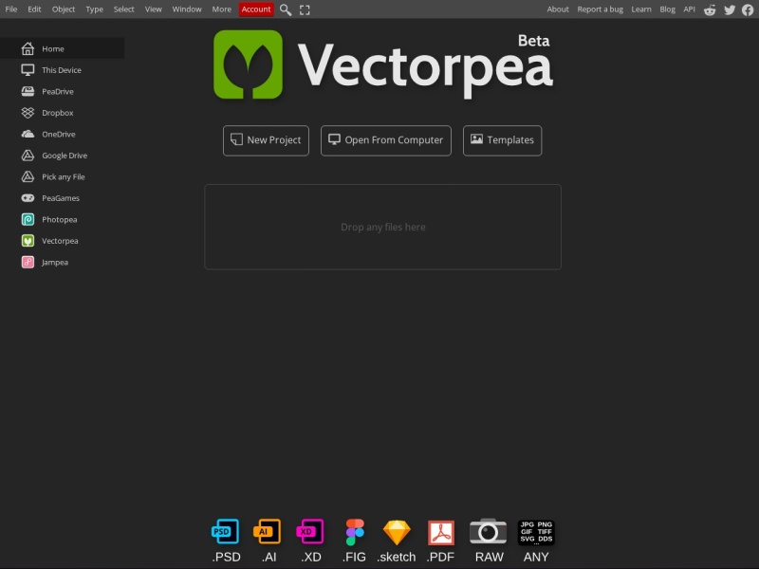
Task: Click the Dropbox icon in sidebar
Action: (x=28, y=112)
